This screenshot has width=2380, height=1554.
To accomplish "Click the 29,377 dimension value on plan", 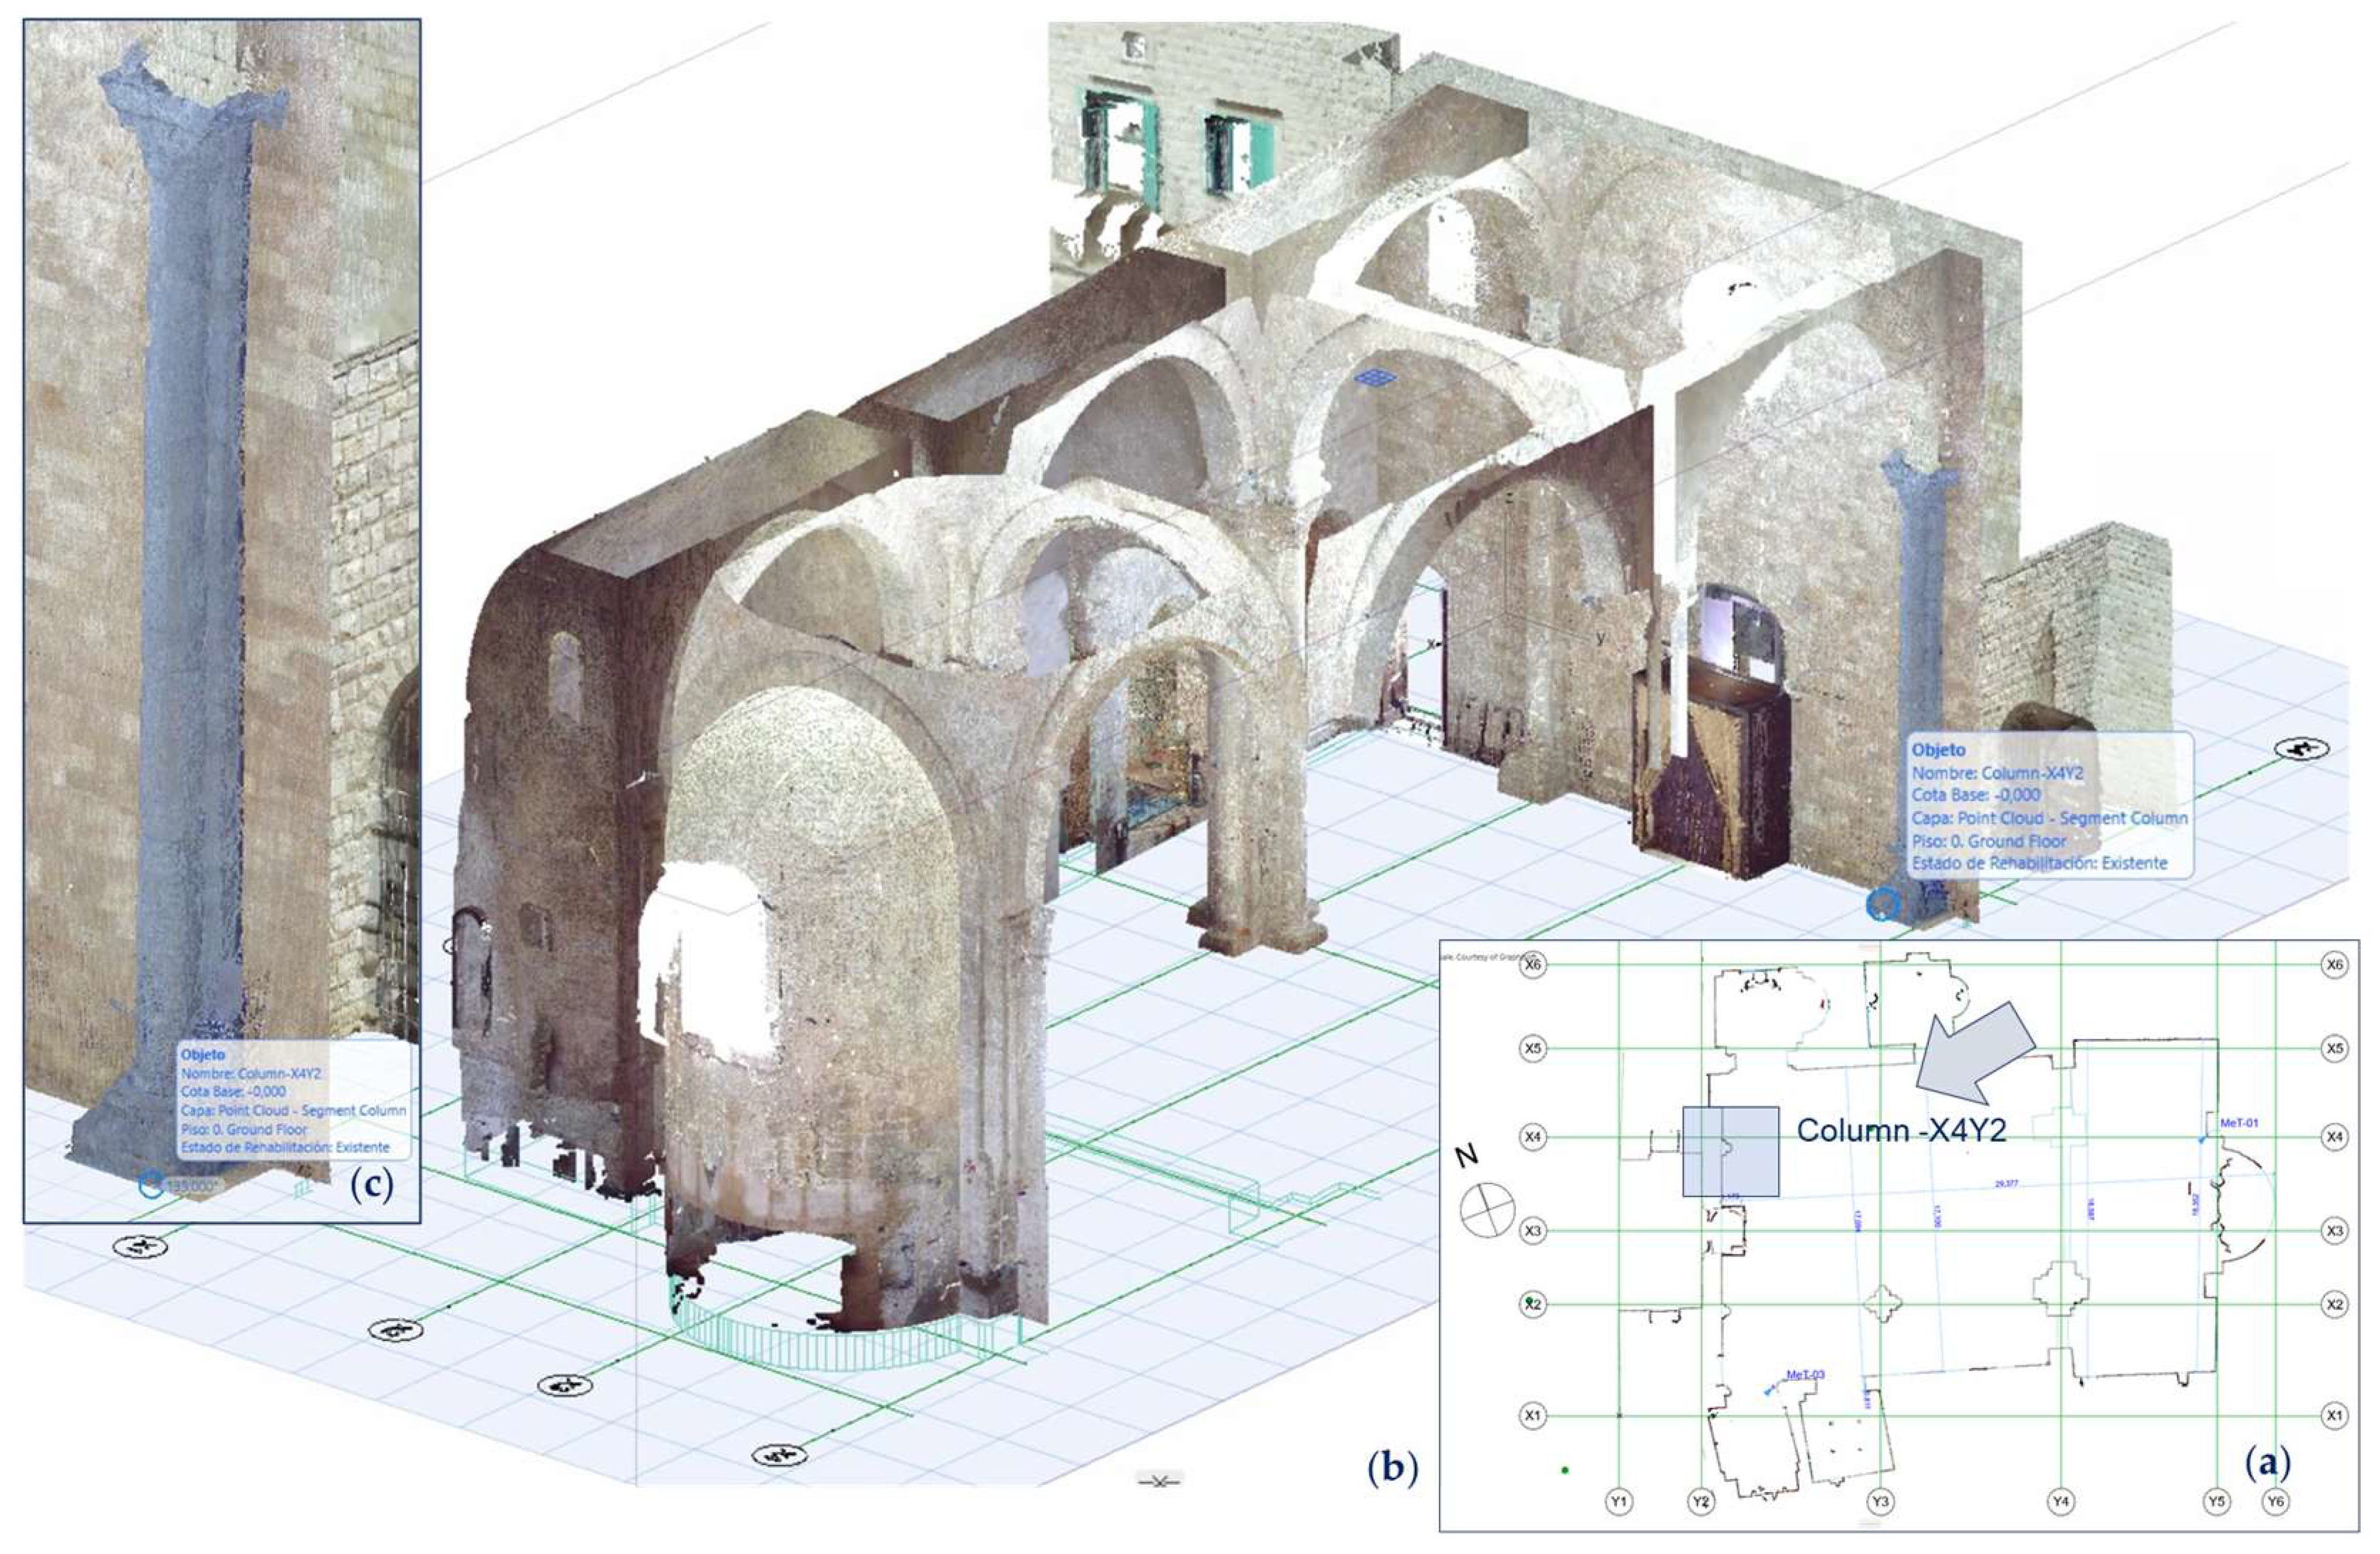I will (x=2006, y=1183).
